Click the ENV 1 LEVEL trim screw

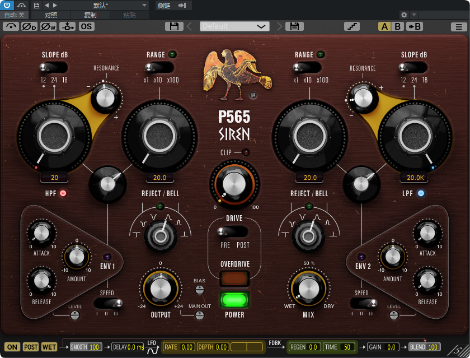pyautogui.click(x=74, y=315)
